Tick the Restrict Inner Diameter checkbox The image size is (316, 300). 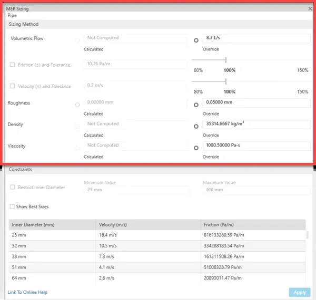tap(12, 187)
